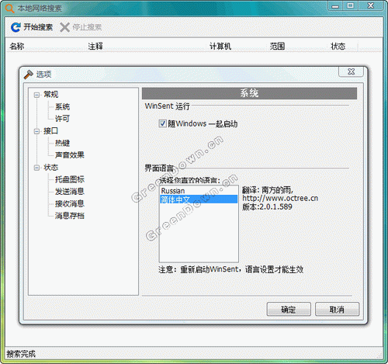Close the 本地网络搜索 window
388x364 pixels.
371,5
